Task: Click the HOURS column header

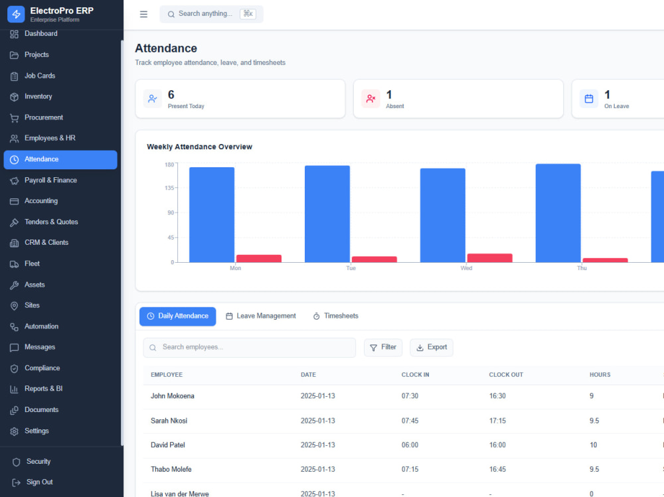Action: pos(600,375)
